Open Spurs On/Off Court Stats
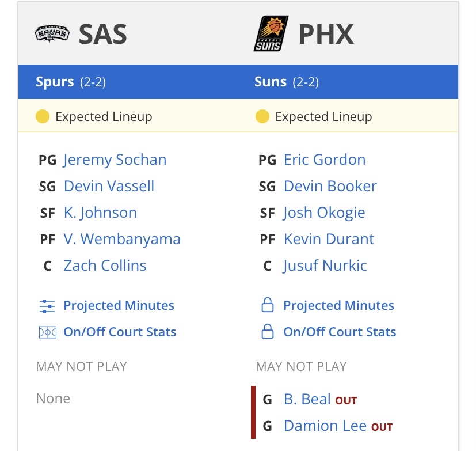The height and width of the screenshot is (451, 476). click(120, 332)
